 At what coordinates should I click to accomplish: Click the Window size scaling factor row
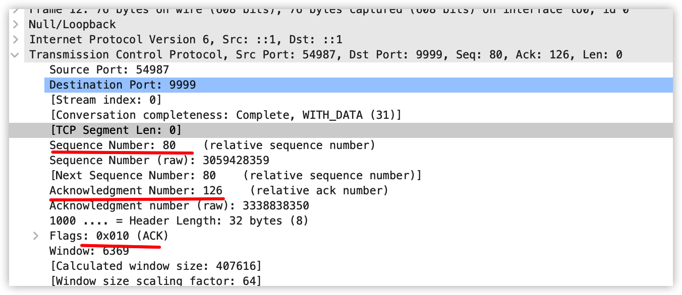pyautogui.click(x=155, y=280)
